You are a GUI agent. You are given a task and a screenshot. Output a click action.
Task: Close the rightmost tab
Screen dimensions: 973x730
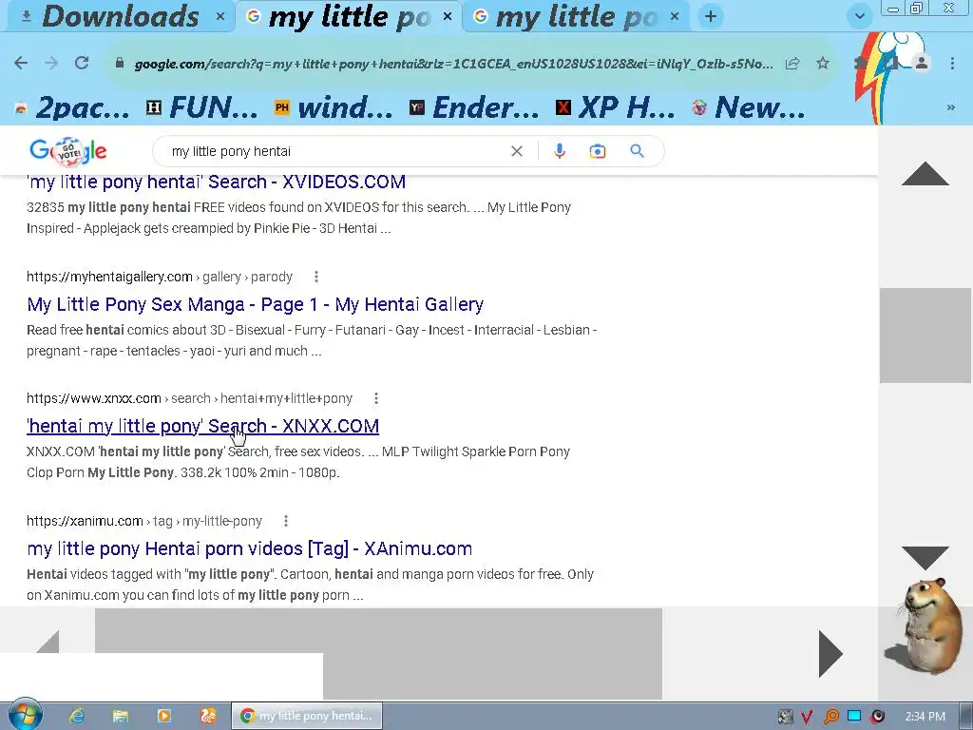675,17
